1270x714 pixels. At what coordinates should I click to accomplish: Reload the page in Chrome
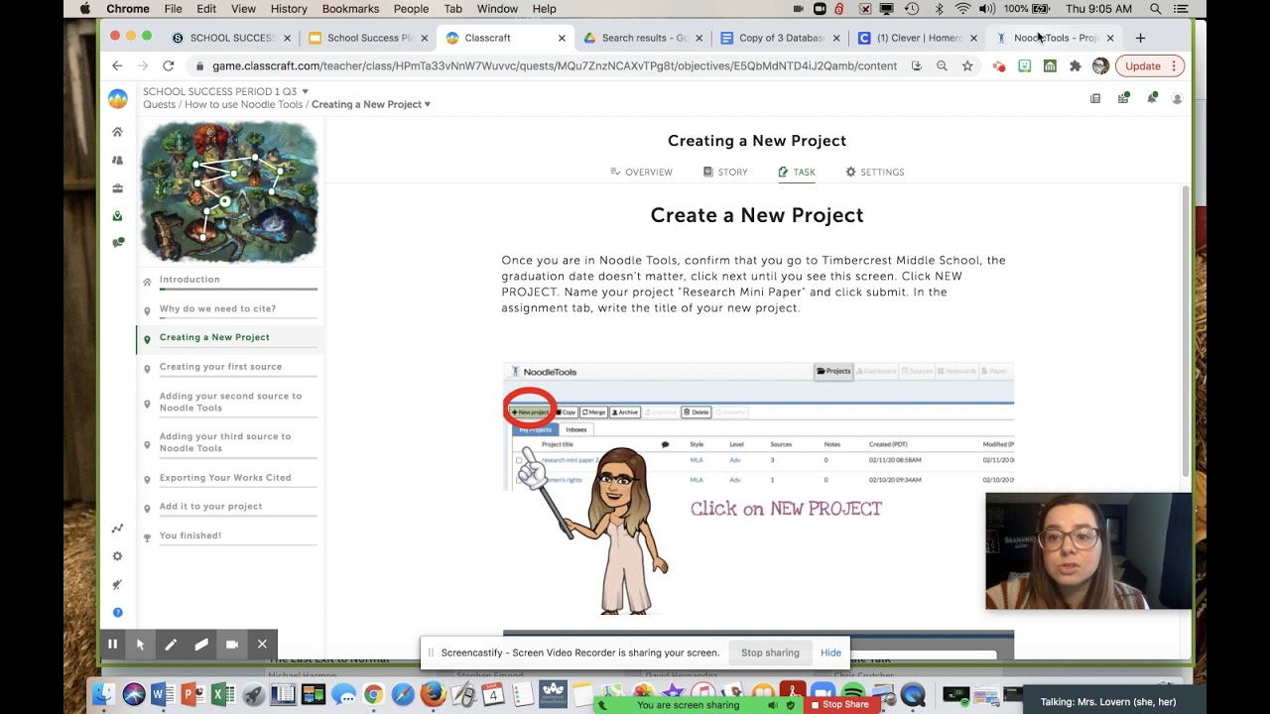tap(169, 65)
